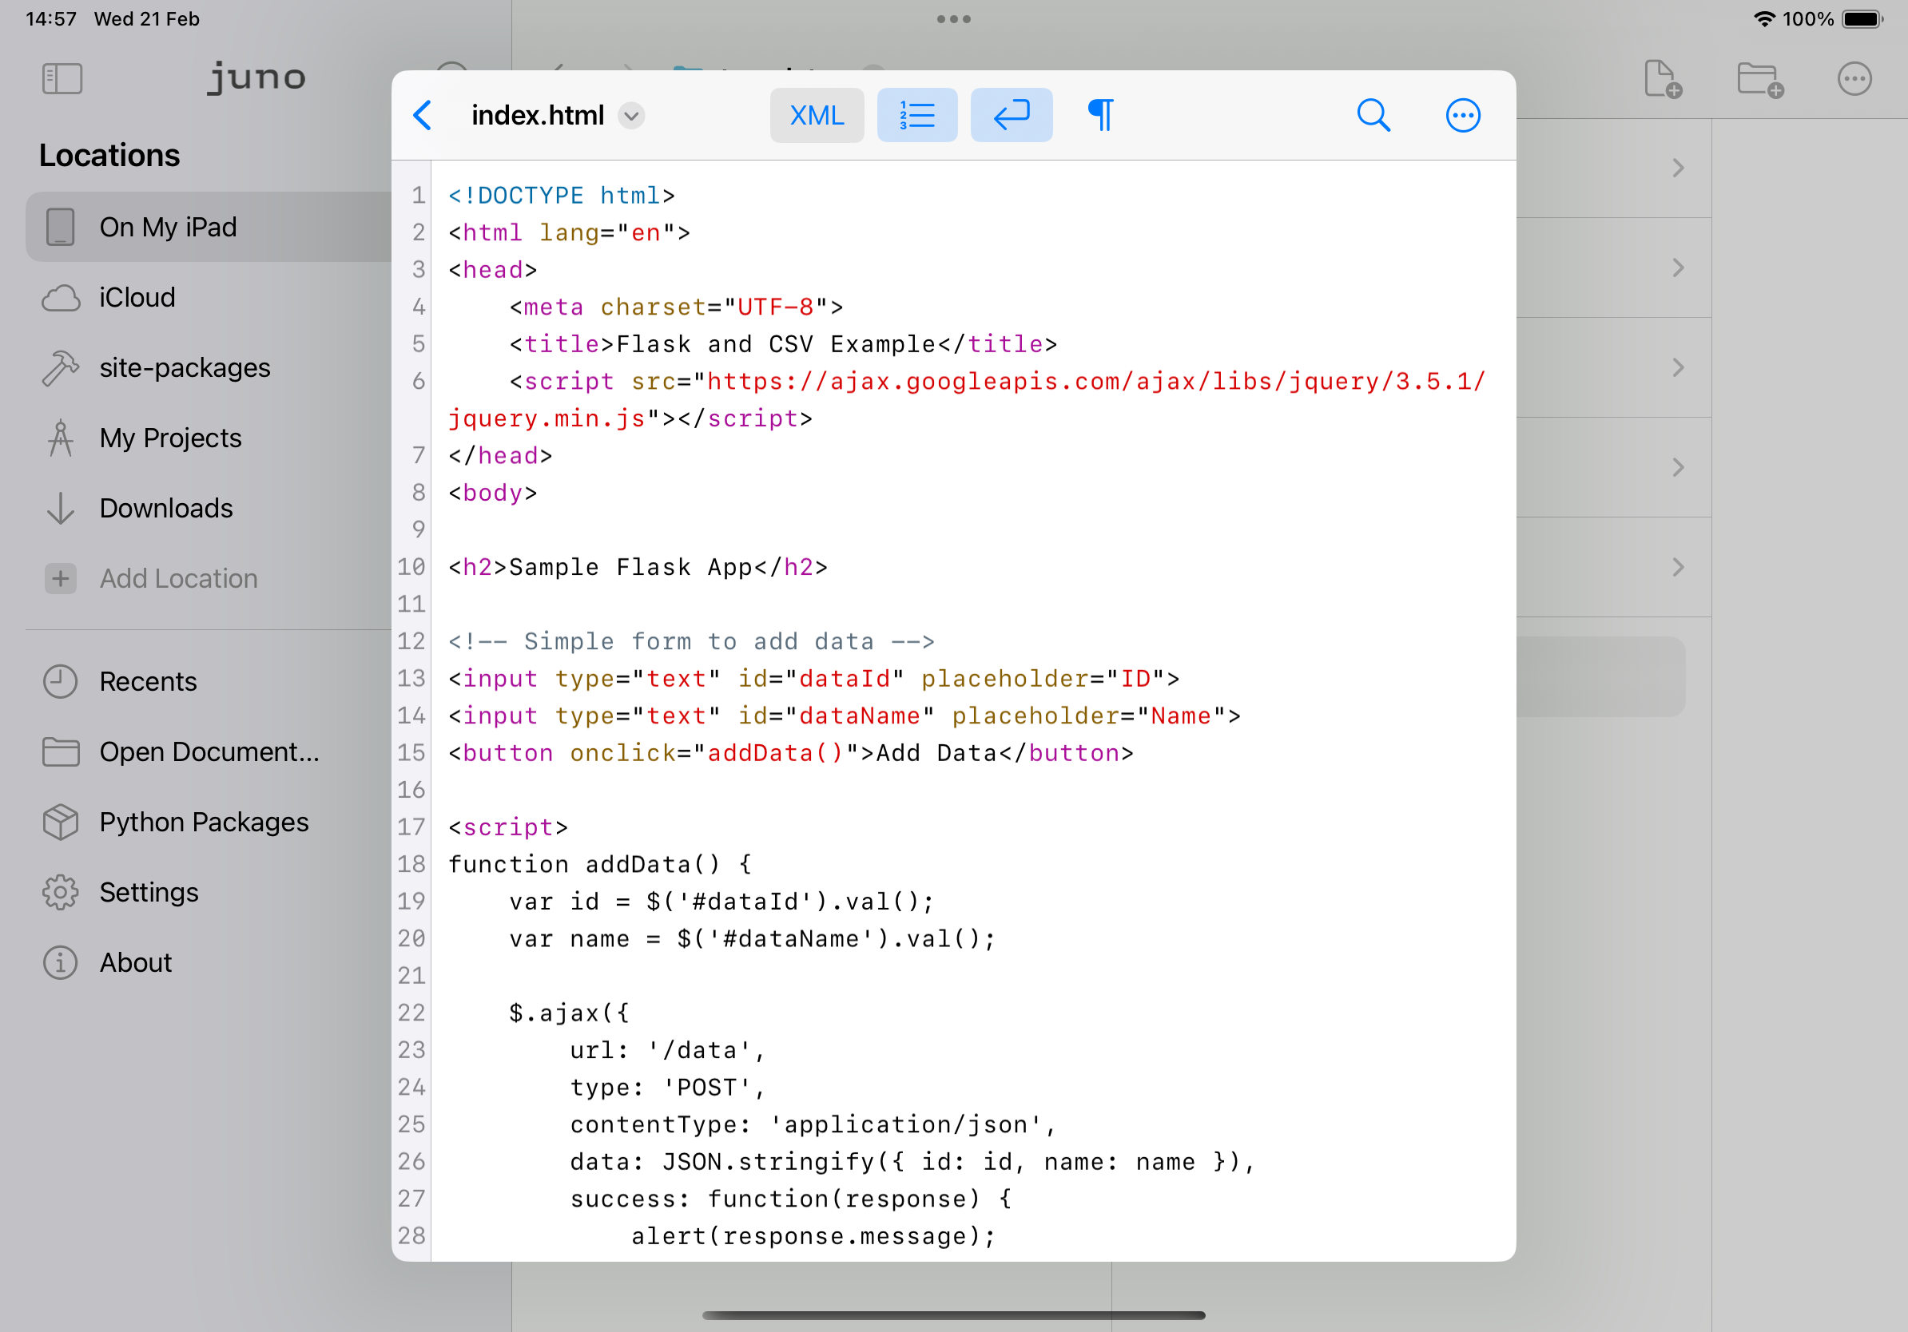The width and height of the screenshot is (1908, 1332).
Task: Toggle invisible characters pilcrow button
Action: coord(1100,116)
